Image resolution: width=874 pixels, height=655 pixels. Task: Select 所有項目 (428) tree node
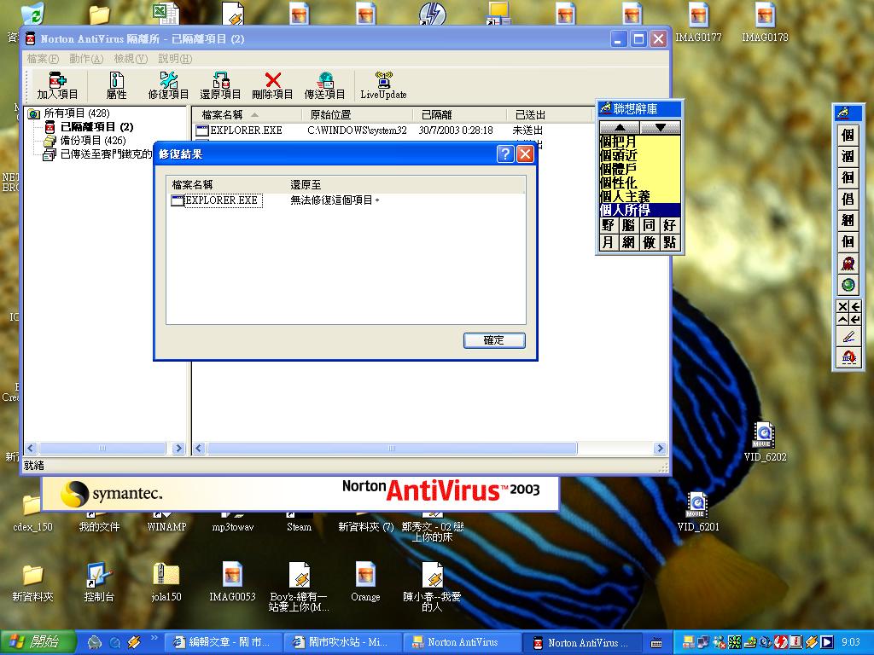[x=76, y=113]
